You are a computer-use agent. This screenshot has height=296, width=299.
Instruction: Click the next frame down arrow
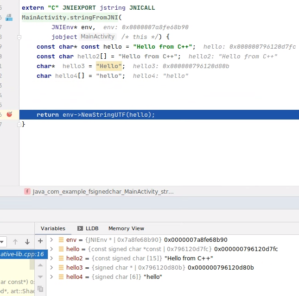[x=27, y=241]
